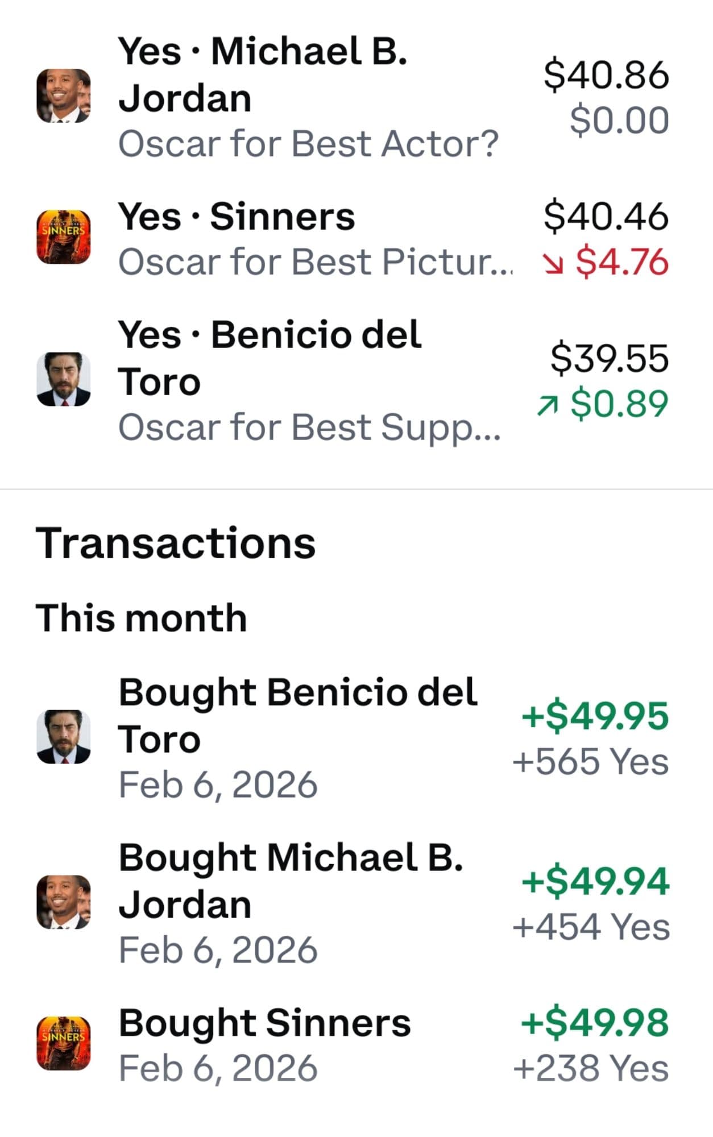
Task: Tap the Transactions section heading
Action: pos(175,543)
